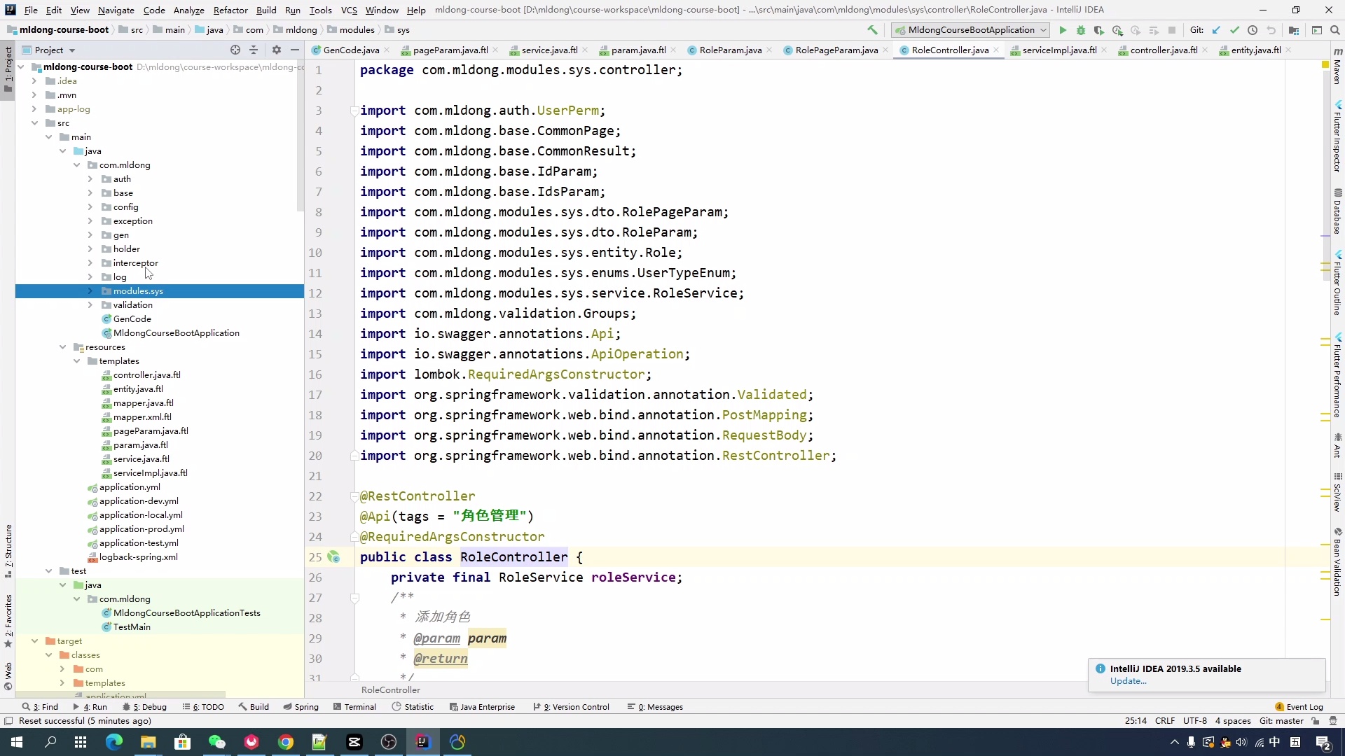Viewport: 1345px width, 756px height.
Task: Open Project view type dropdown
Action: [72, 50]
